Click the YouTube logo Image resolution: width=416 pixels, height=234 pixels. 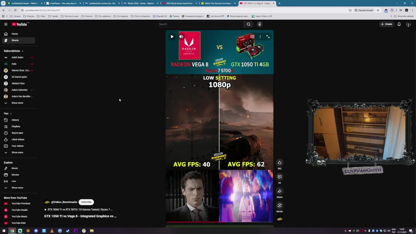[20, 24]
